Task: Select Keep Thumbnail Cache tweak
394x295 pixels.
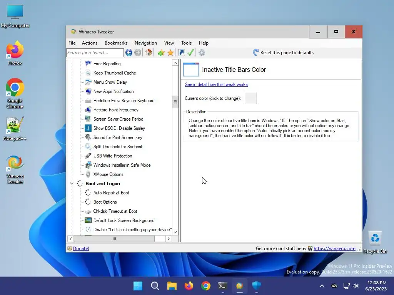Action: (115, 73)
